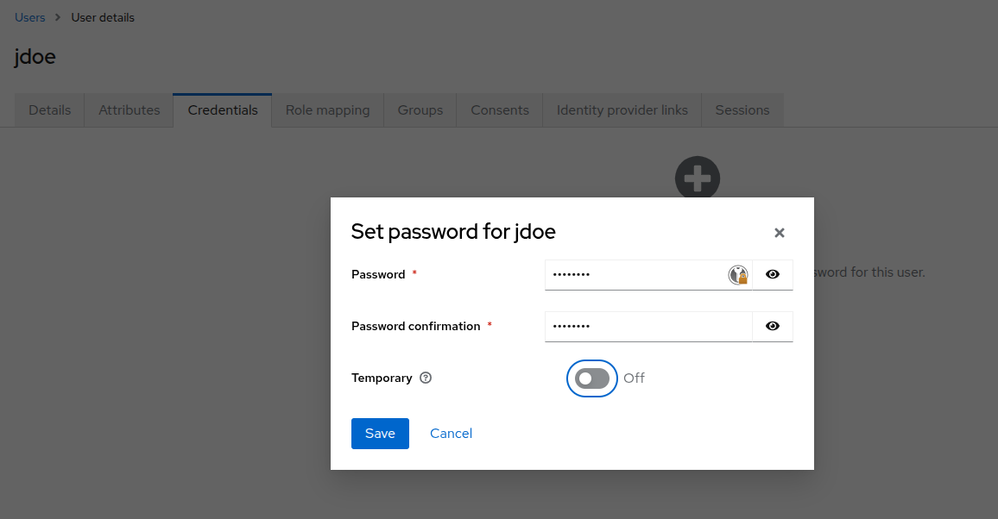Image resolution: width=998 pixels, height=519 pixels.
Task: Focus the Password input field
Action: click(635, 275)
